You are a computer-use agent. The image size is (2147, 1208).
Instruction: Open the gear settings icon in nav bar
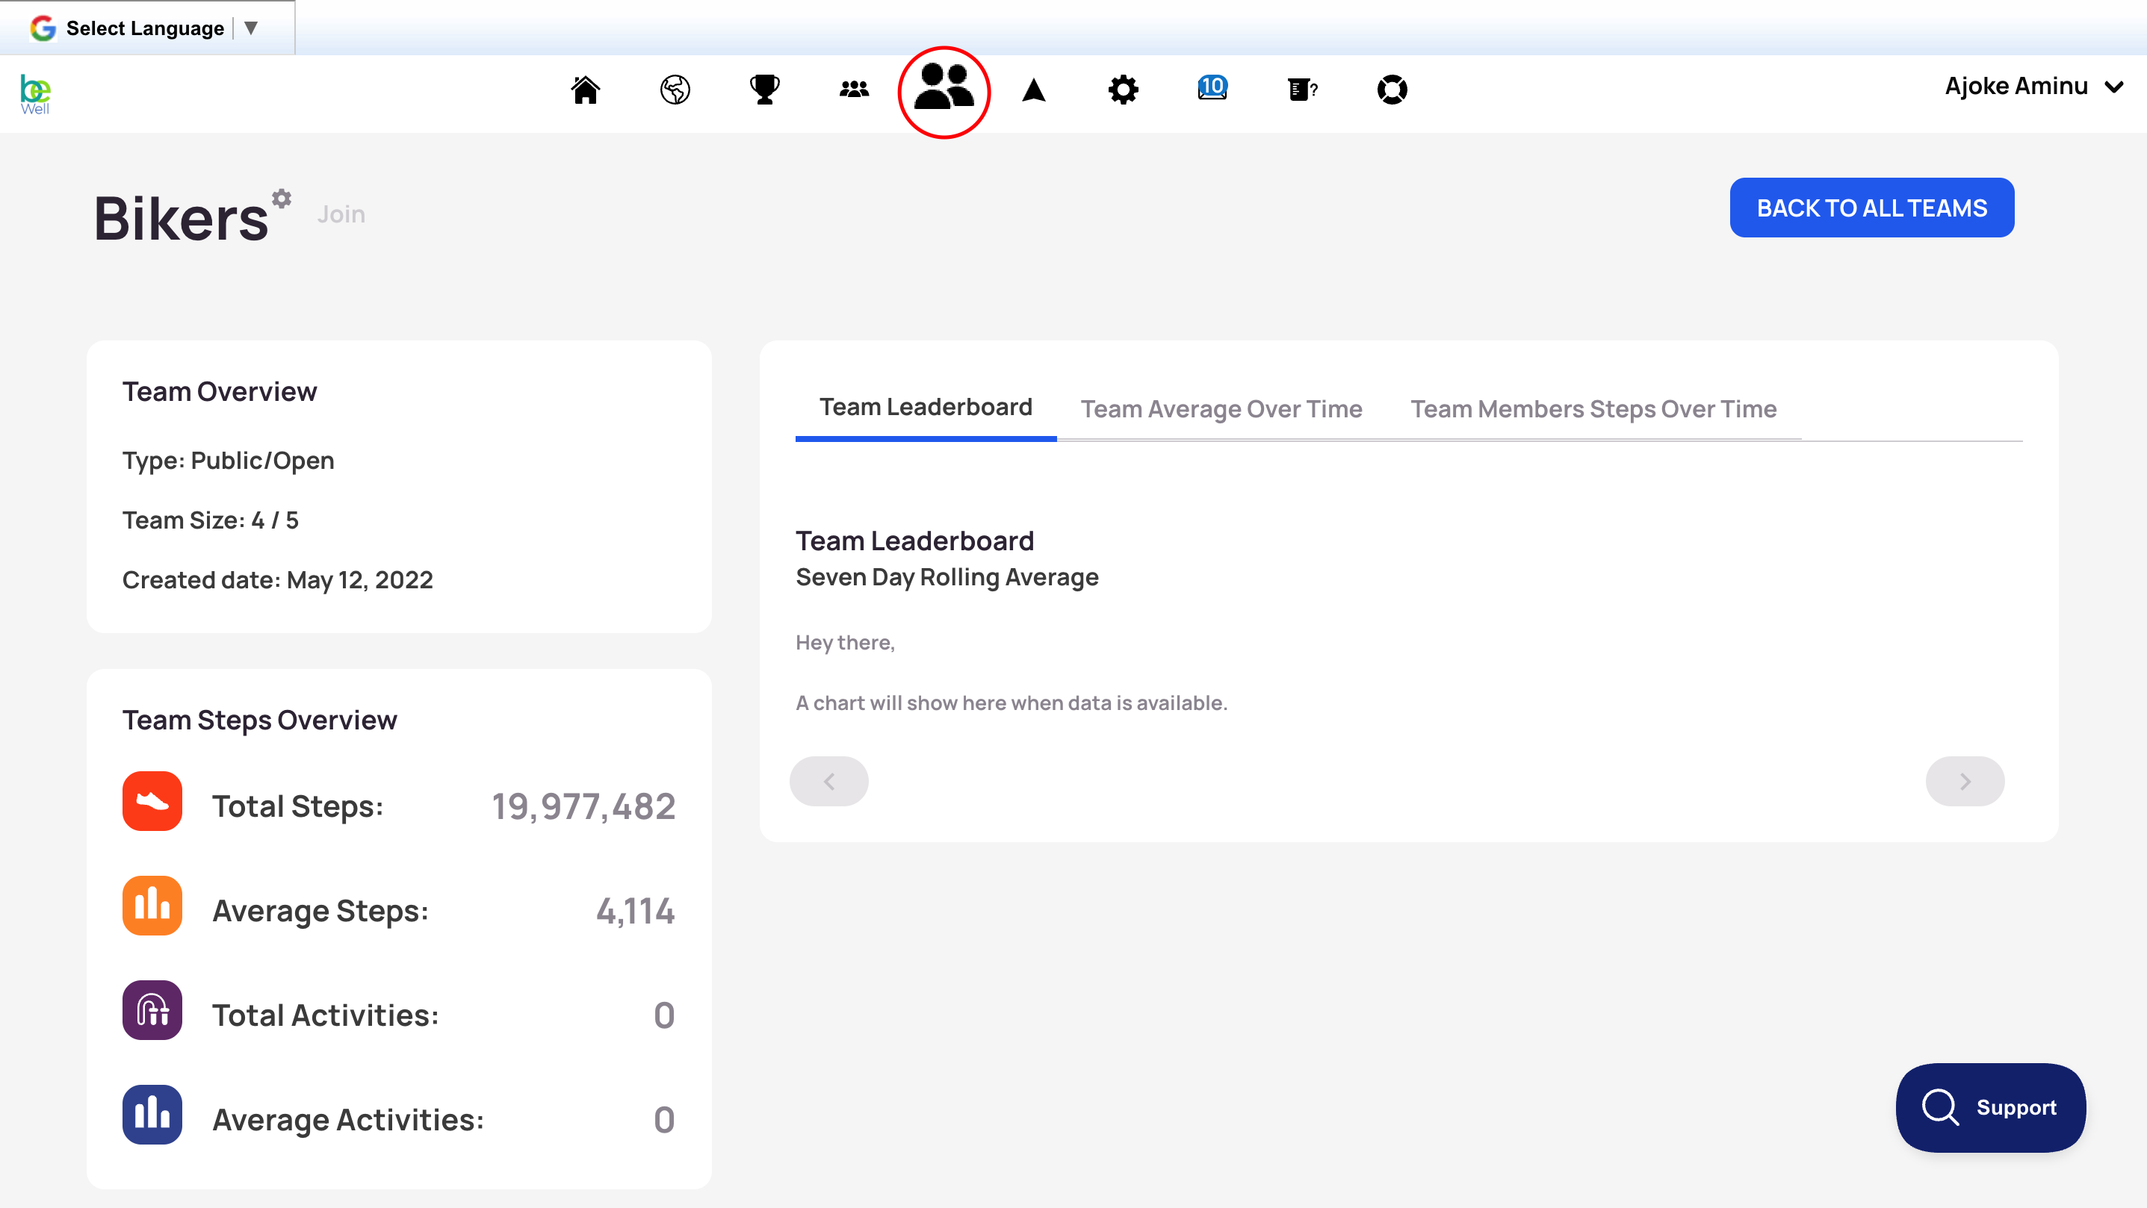click(x=1123, y=89)
